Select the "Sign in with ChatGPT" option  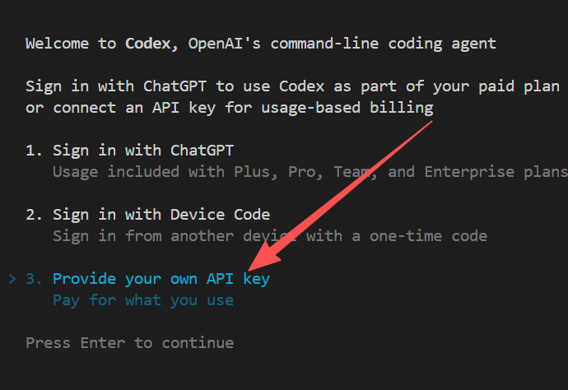(x=142, y=151)
